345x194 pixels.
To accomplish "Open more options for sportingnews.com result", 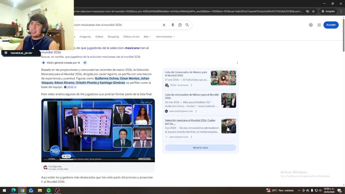I will 196,111.
